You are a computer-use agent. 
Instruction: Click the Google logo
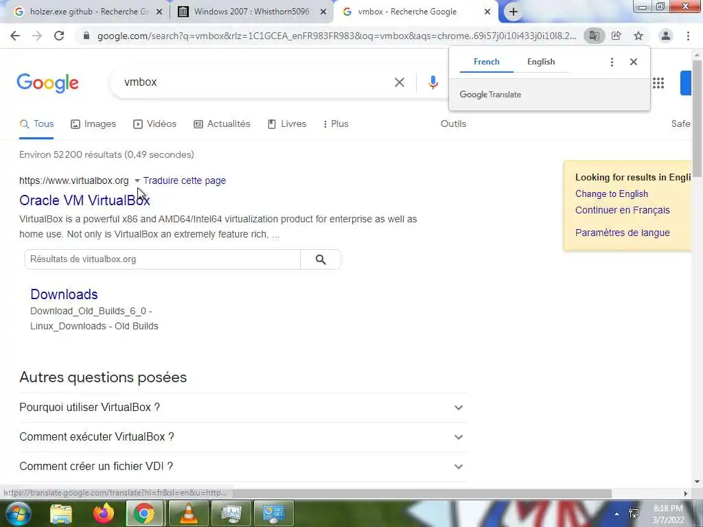pyautogui.click(x=47, y=83)
